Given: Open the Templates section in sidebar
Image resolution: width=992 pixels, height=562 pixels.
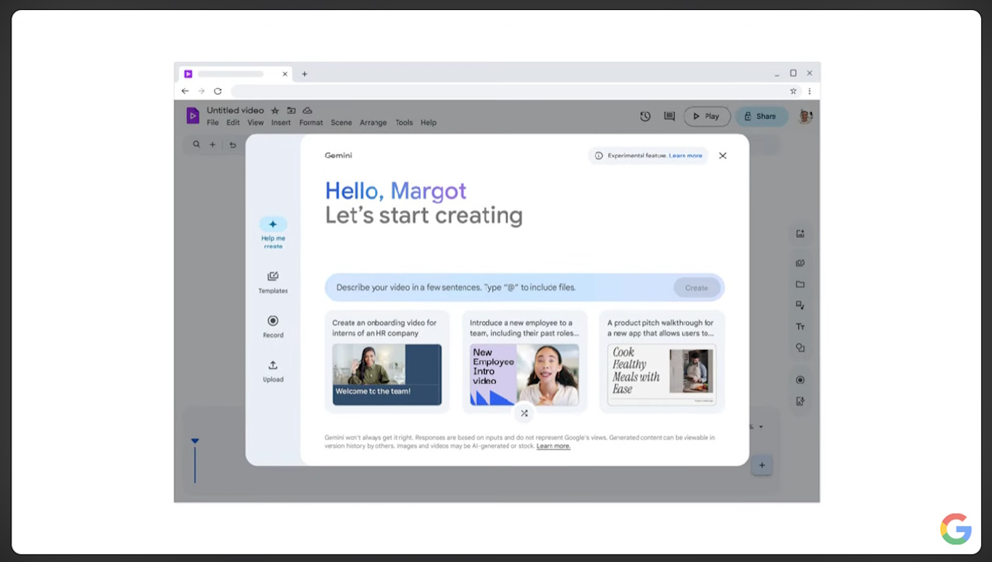Looking at the screenshot, I should point(273,282).
